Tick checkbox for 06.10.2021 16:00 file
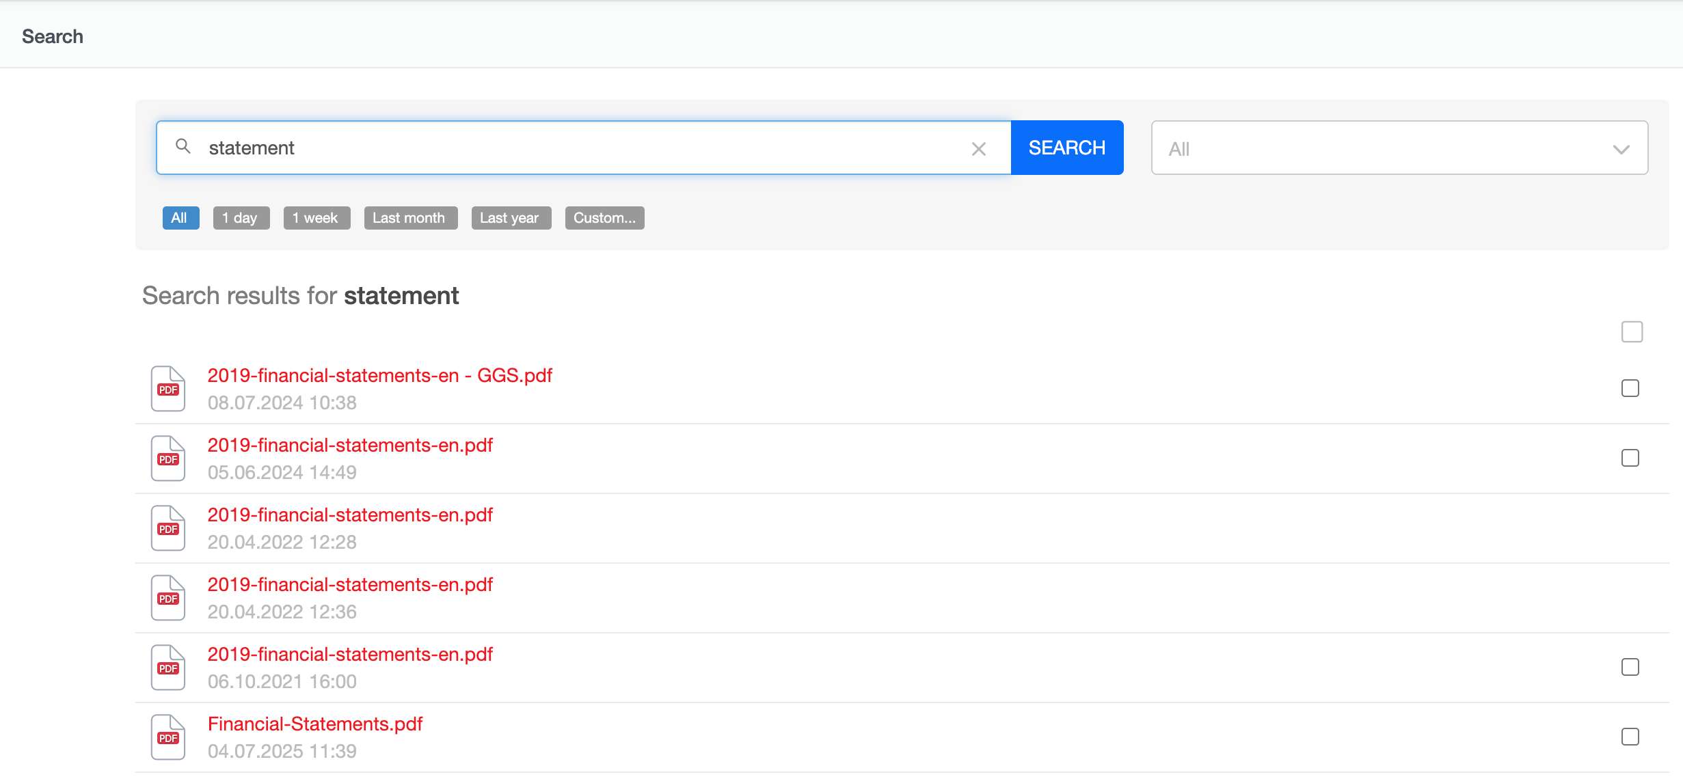This screenshot has height=779, width=1683. pyautogui.click(x=1630, y=667)
